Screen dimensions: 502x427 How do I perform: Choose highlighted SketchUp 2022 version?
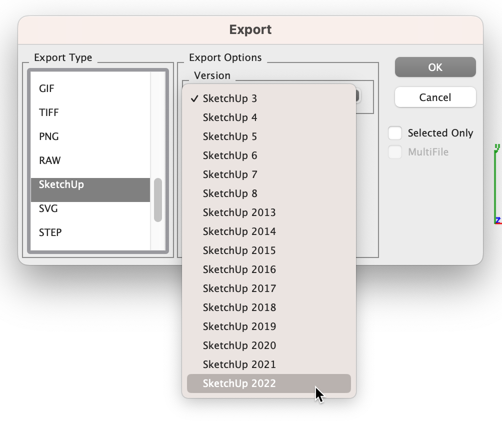269,383
